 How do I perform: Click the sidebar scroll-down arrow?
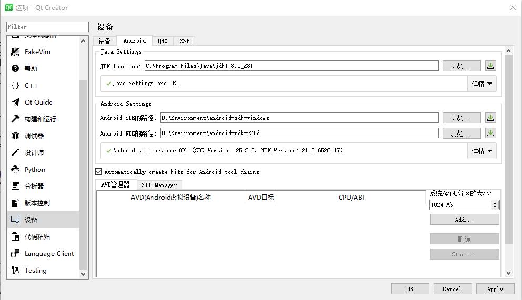coord(83,274)
